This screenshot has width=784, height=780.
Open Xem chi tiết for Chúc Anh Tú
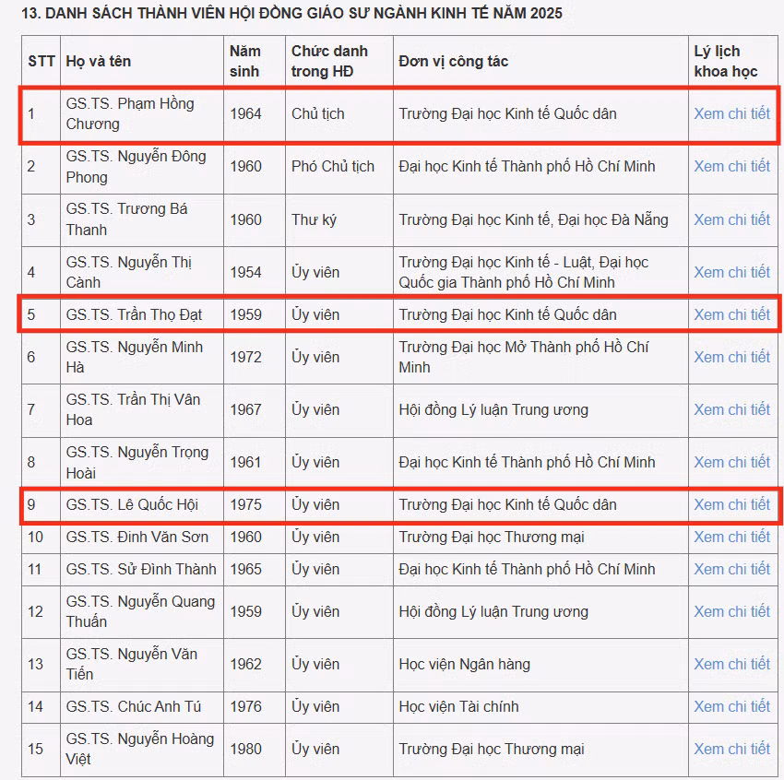click(x=732, y=706)
